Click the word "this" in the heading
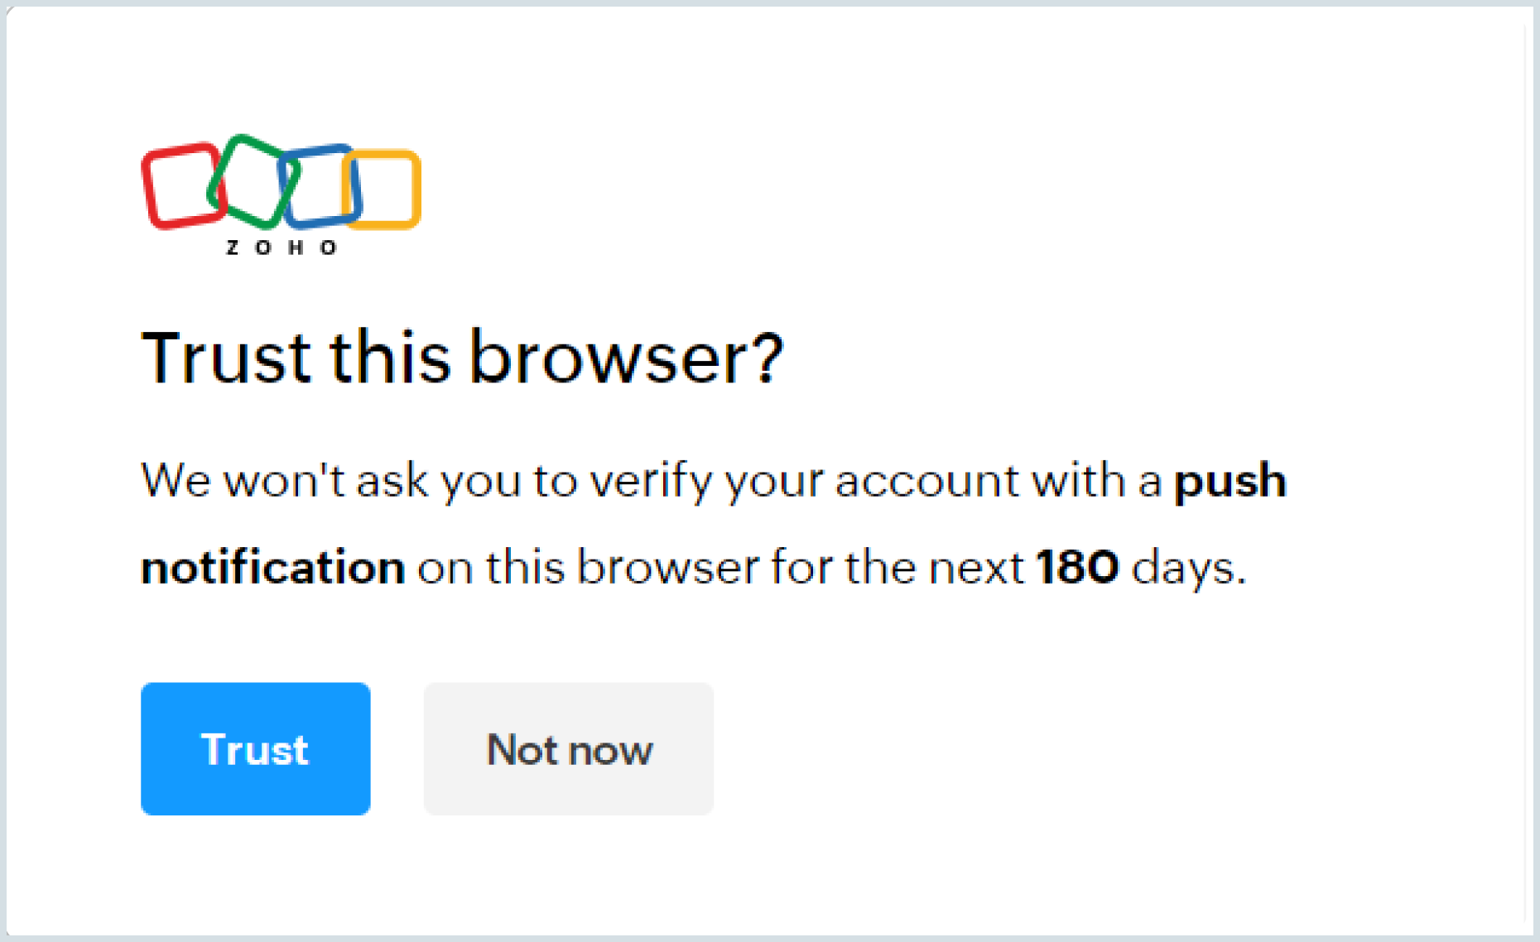 pyautogui.click(x=391, y=358)
